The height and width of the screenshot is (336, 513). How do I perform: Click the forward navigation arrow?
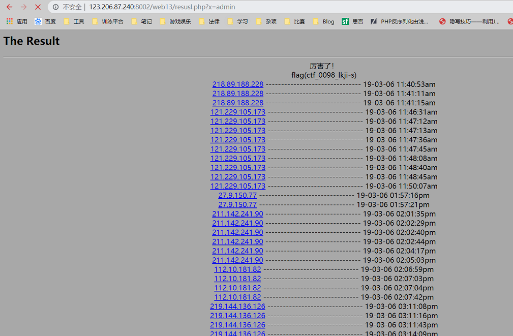click(23, 7)
